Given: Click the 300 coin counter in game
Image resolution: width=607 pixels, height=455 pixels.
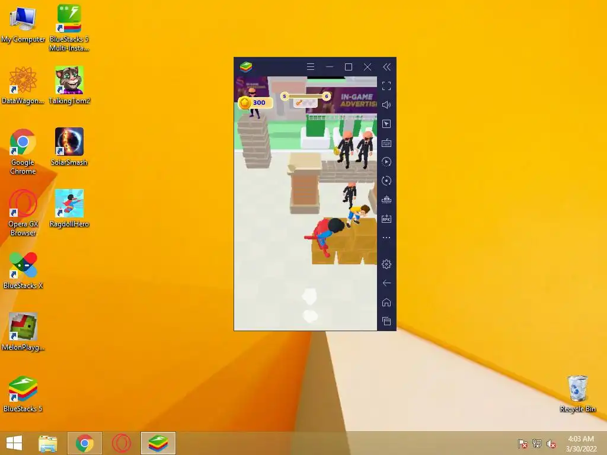Looking at the screenshot, I should [x=255, y=102].
